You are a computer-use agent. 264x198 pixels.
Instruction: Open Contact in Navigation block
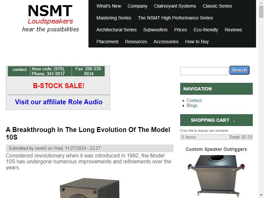[x=194, y=101]
